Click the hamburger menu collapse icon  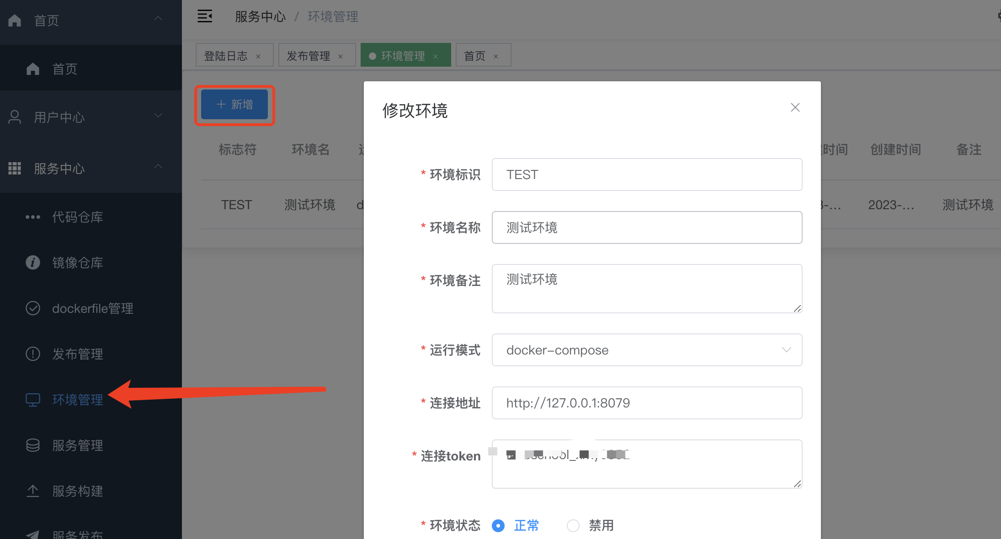[204, 16]
